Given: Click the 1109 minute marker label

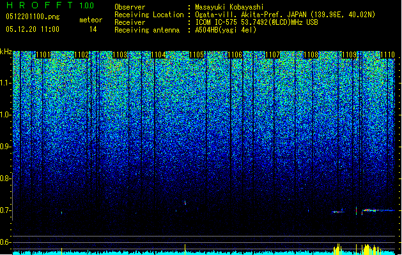Looking at the screenshot, I should tap(350, 55).
